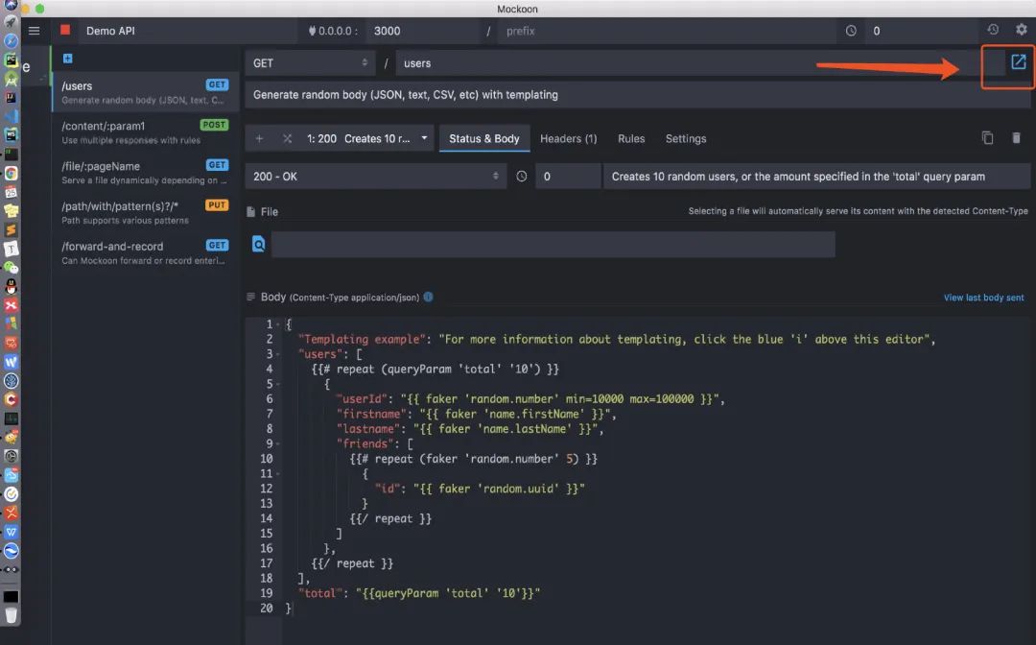Viewport: 1036px width, 645px height.
Task: Click the clock icon next to response latency
Action: [521, 177]
